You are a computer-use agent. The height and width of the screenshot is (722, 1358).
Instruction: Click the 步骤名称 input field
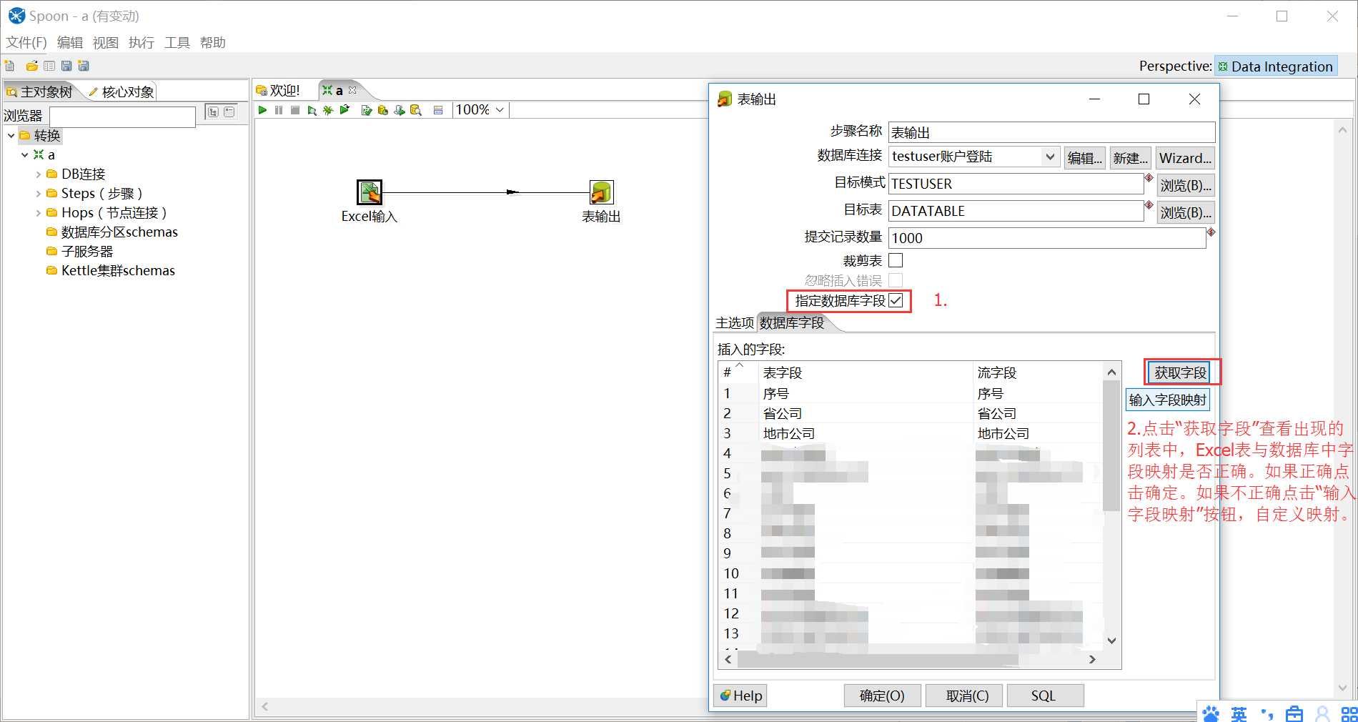(x=1051, y=132)
